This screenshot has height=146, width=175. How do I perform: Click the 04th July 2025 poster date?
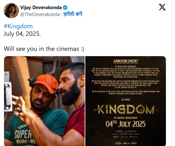pyautogui.click(x=126, y=124)
